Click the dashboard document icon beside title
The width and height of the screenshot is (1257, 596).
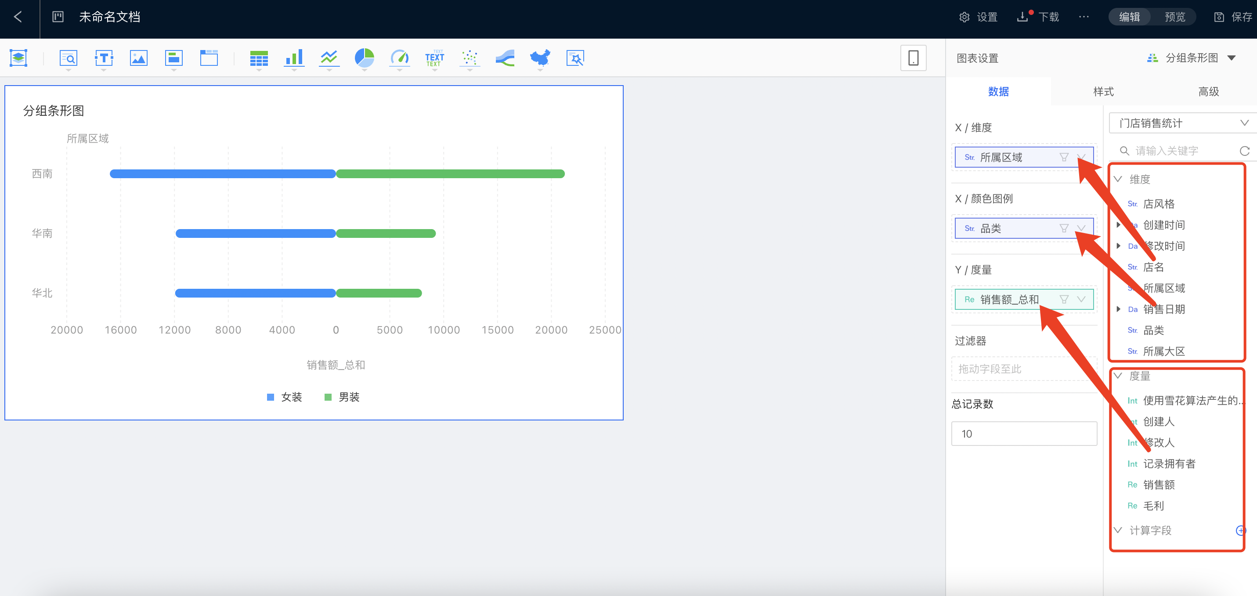pyautogui.click(x=58, y=17)
